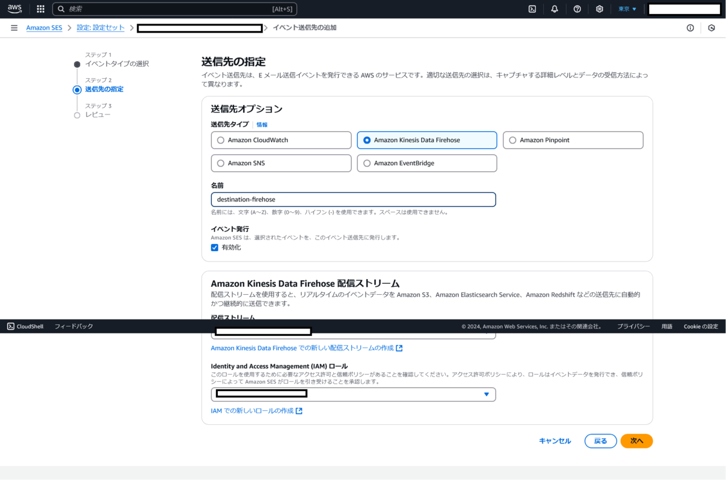Open the 東京 region dropdown
The image size is (726, 480).
point(627,9)
